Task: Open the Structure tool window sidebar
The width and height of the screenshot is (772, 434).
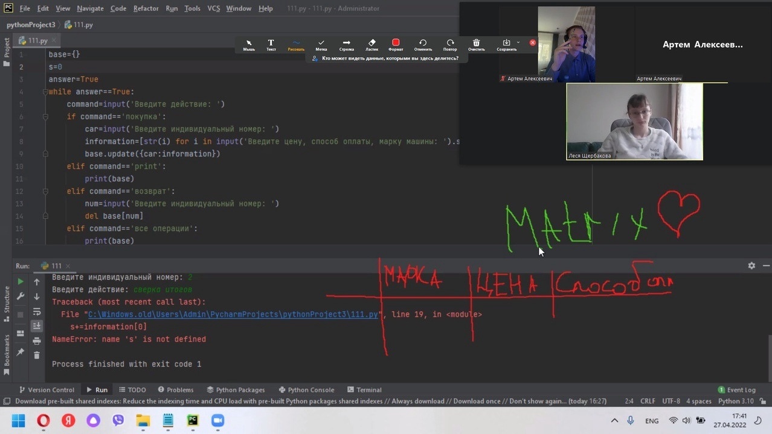Action: pyautogui.click(x=7, y=303)
